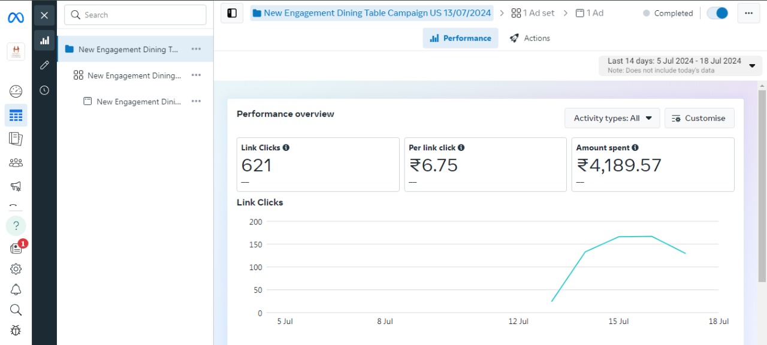Image resolution: width=767 pixels, height=345 pixels.
Task: Open campaign row three-dot options menu
Action: pyautogui.click(x=196, y=49)
